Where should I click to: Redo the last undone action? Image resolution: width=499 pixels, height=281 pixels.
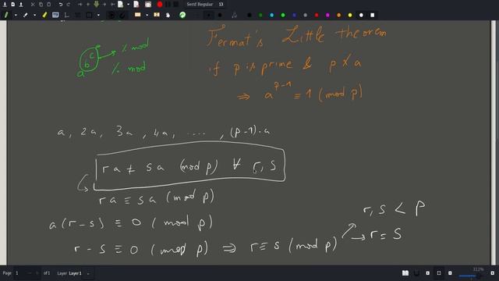(x=69, y=5)
